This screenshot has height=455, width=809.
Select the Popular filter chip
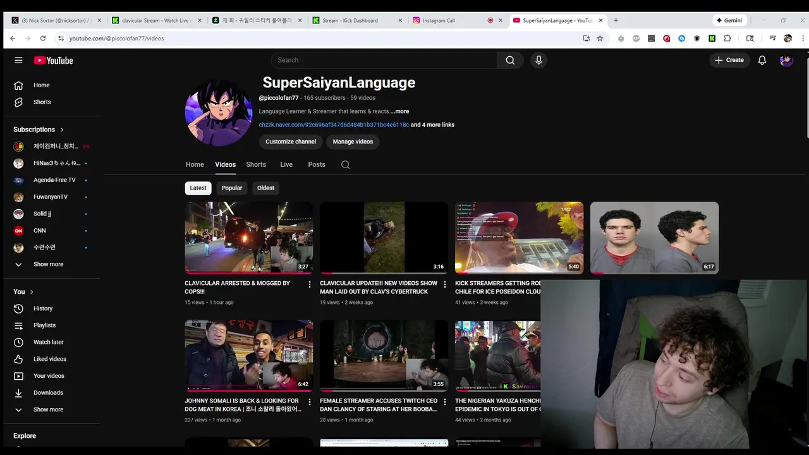click(x=232, y=188)
